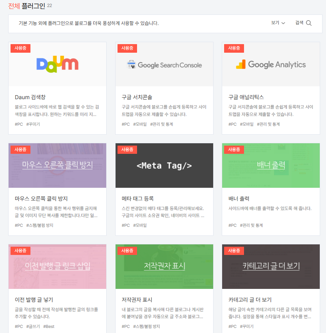Image resolution: width=326 pixels, height=333 pixels.
Task: Click the 사용중 badge on Daum 검색창
Action: tap(20, 48)
